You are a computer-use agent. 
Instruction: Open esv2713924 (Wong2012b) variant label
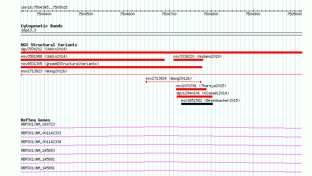point(169,78)
